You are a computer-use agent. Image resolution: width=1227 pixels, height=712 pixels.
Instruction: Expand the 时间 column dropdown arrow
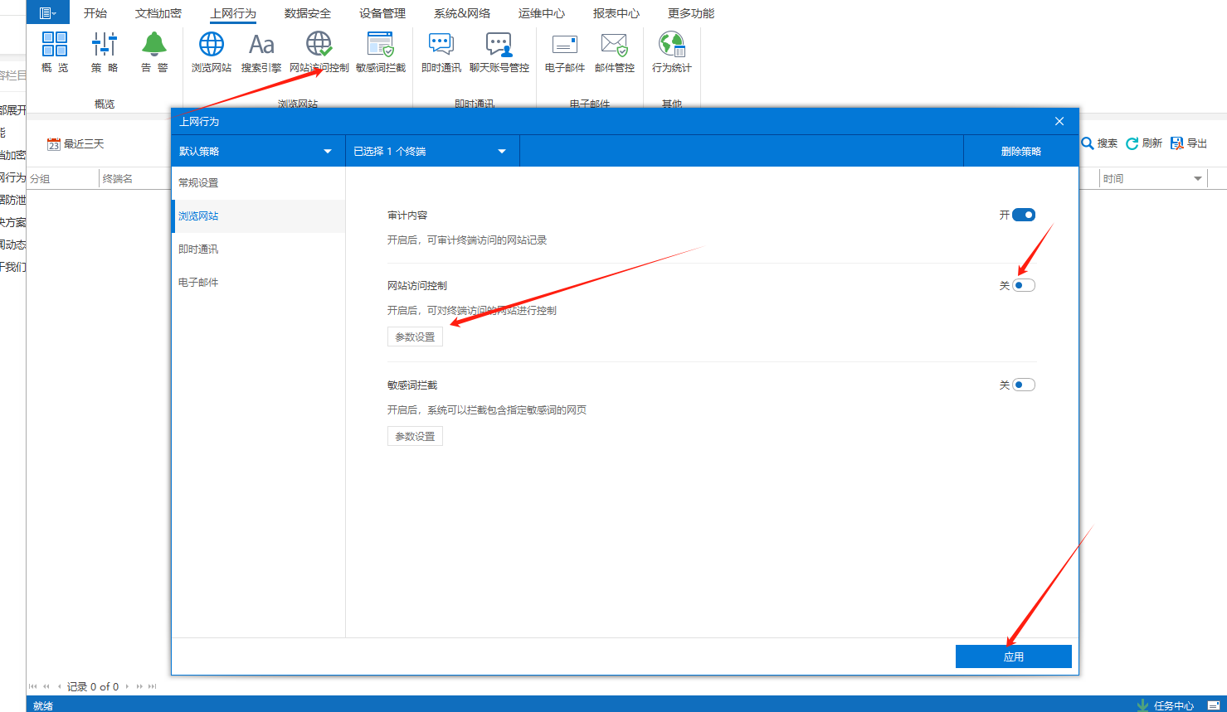tap(1197, 179)
